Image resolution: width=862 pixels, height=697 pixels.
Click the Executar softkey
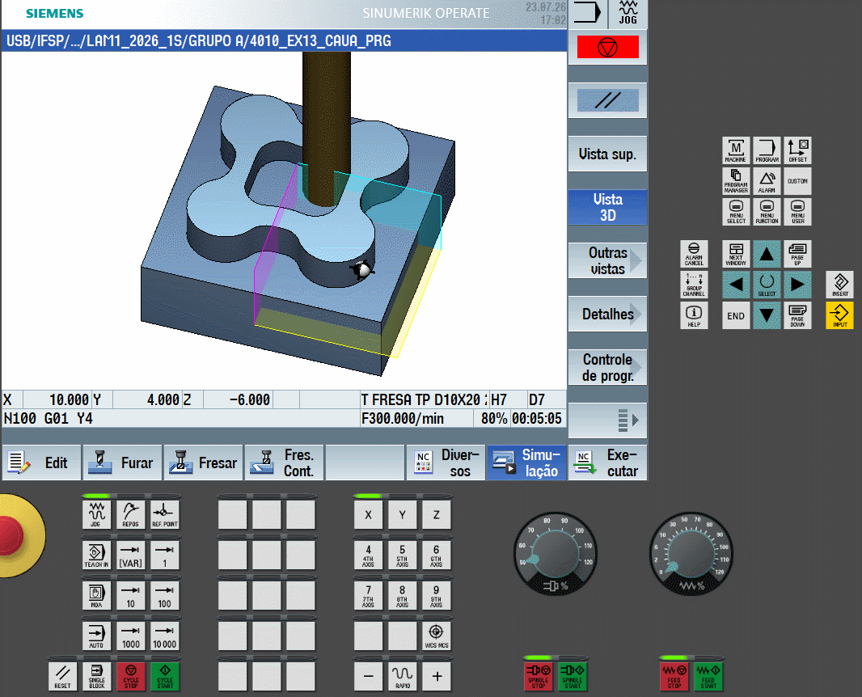607,463
